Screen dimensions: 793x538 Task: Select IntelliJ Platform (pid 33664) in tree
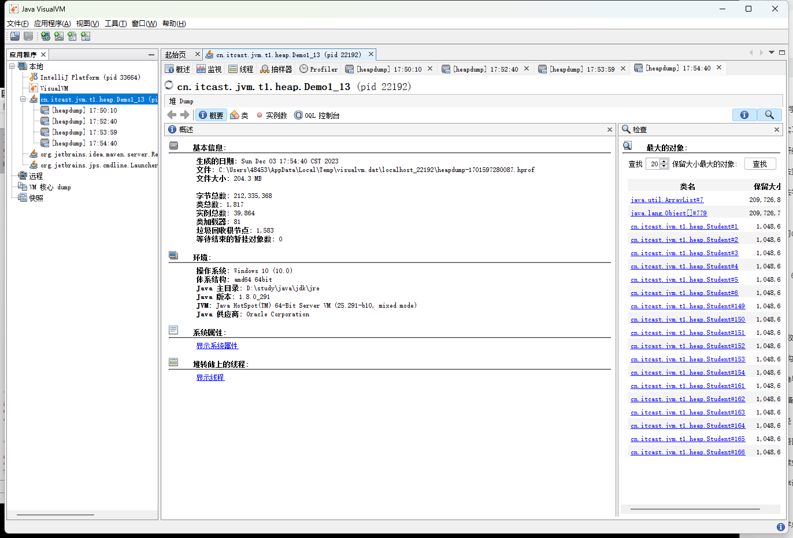tap(85, 77)
